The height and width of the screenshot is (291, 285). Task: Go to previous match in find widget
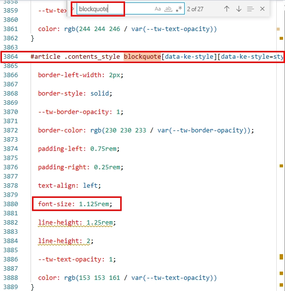click(x=226, y=9)
